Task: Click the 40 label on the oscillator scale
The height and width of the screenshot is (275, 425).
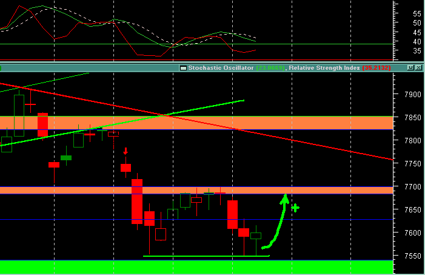Action: [417, 41]
